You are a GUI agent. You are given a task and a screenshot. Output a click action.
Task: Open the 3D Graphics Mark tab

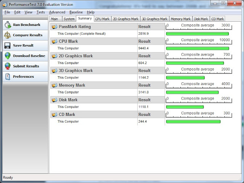155,19
